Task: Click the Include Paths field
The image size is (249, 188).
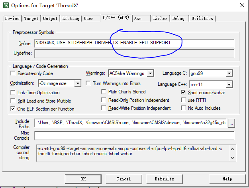Action: 130,123
